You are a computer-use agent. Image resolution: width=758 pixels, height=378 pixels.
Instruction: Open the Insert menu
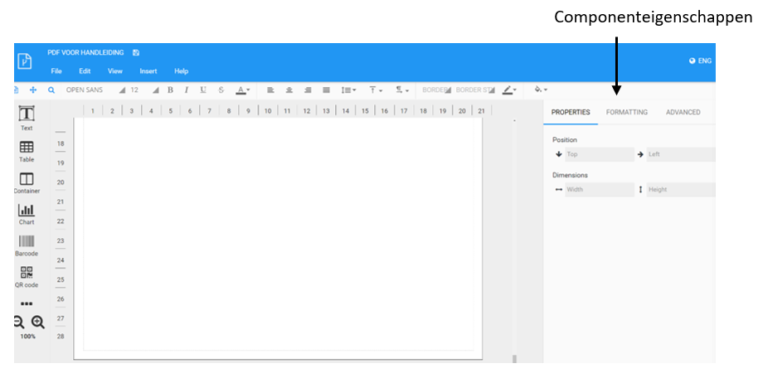point(148,71)
